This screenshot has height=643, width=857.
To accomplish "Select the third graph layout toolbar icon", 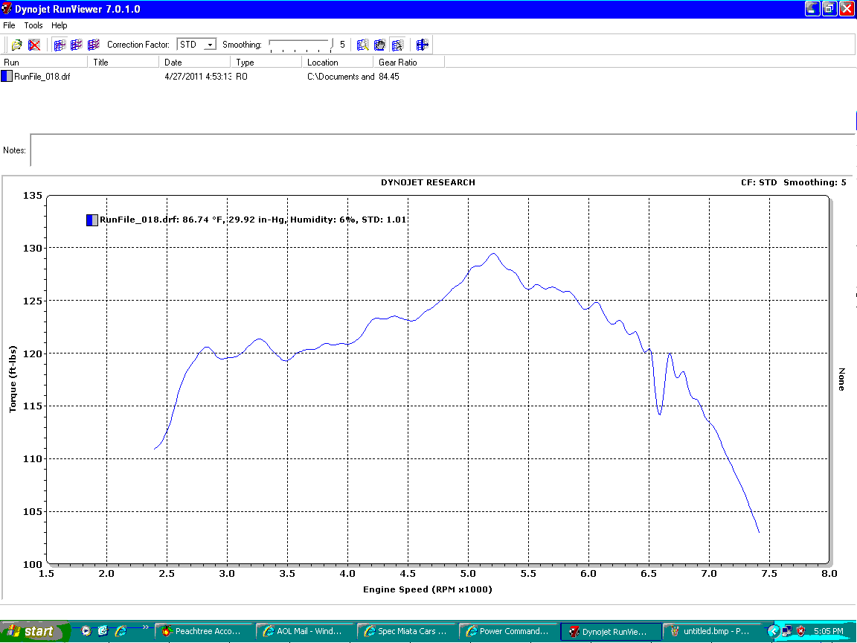I will coord(94,45).
